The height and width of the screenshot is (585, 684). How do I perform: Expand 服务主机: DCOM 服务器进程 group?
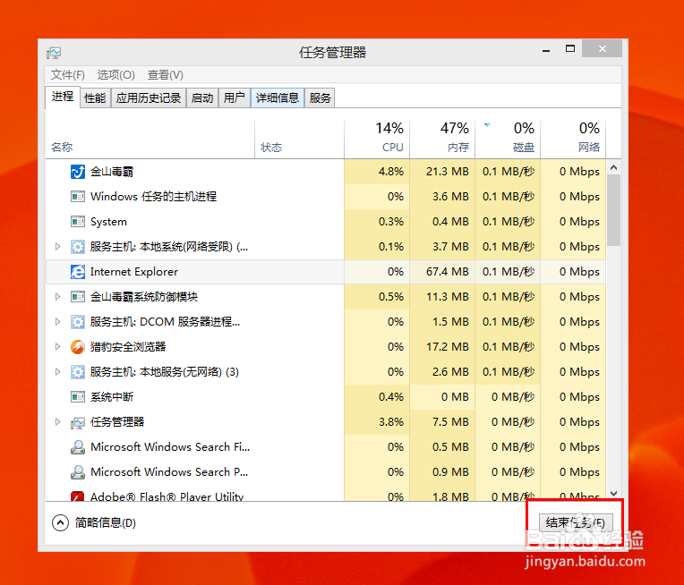(57, 322)
